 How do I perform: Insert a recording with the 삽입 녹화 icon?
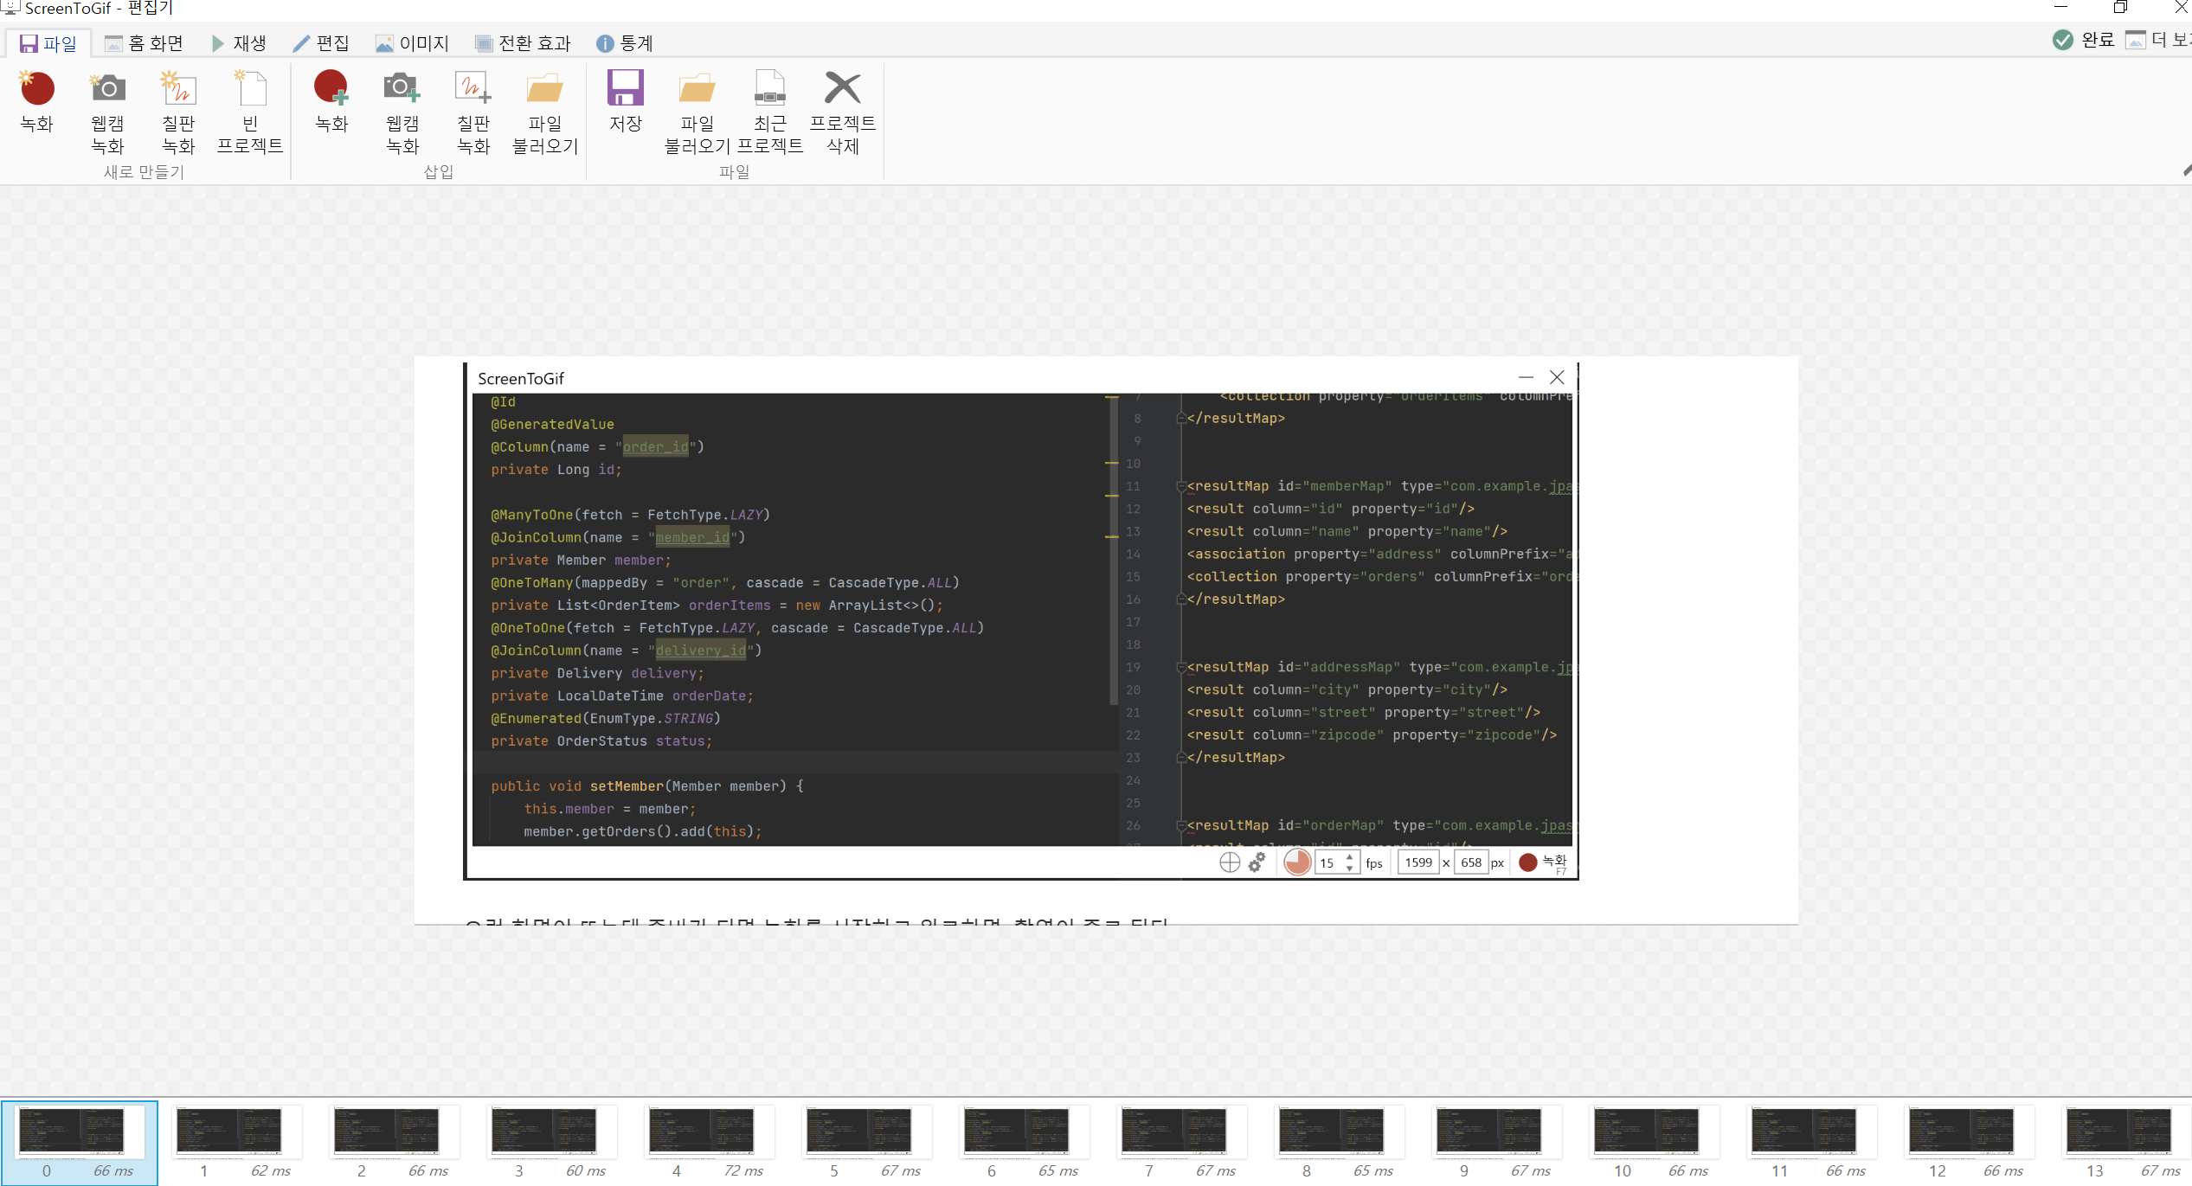click(331, 89)
